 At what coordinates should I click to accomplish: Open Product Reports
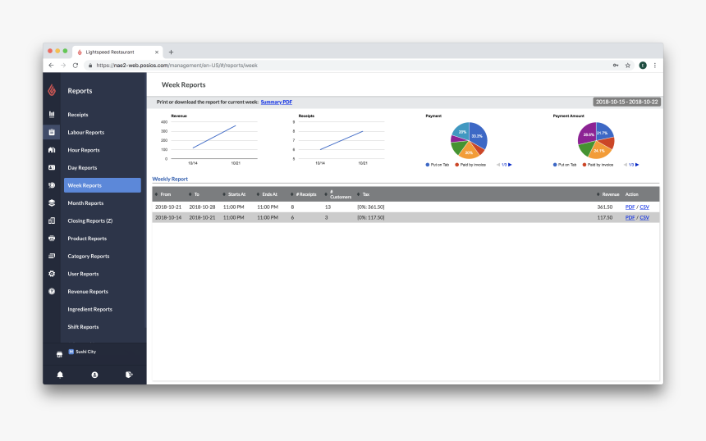[x=87, y=239]
